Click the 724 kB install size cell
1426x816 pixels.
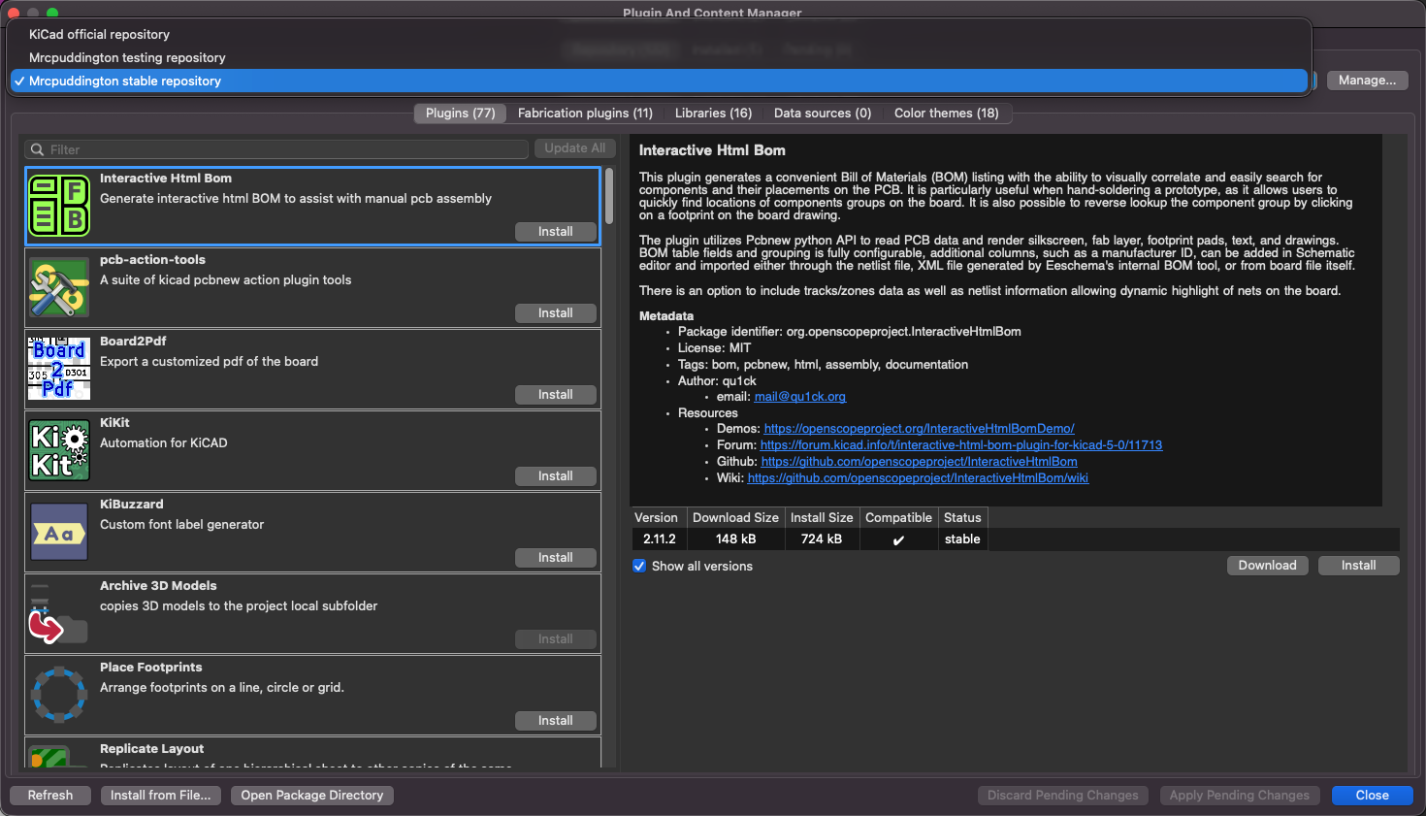(822, 539)
